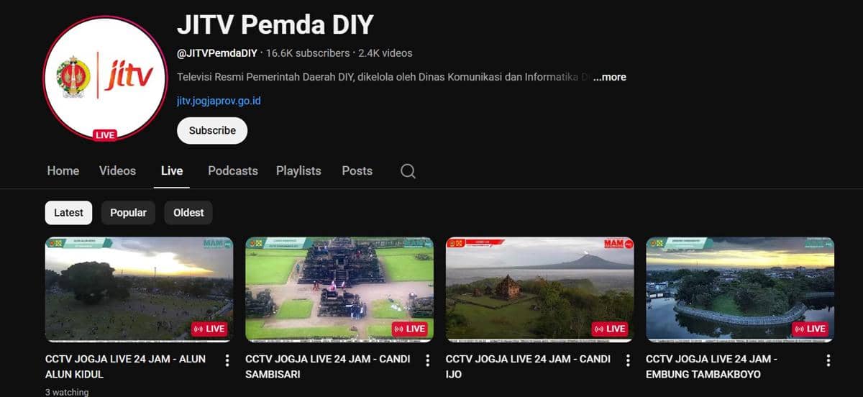Switch to the Posts tab
The width and height of the screenshot is (863, 397).
(357, 171)
